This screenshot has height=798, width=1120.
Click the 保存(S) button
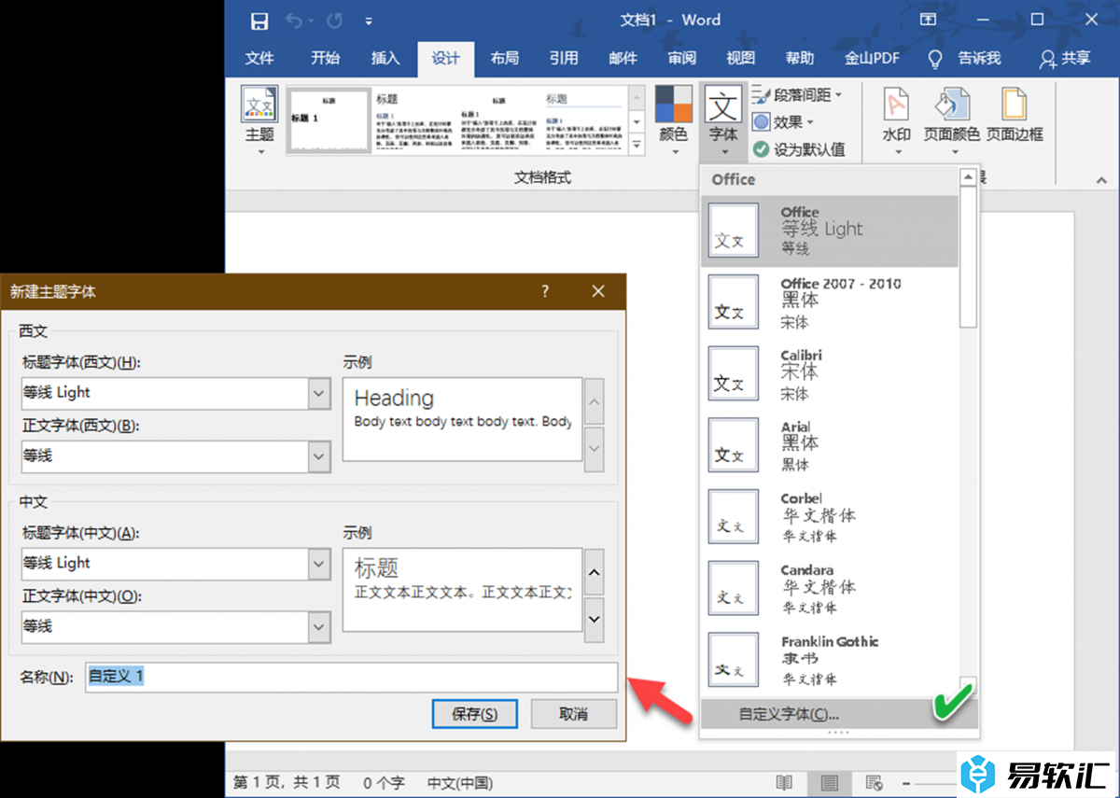[474, 714]
